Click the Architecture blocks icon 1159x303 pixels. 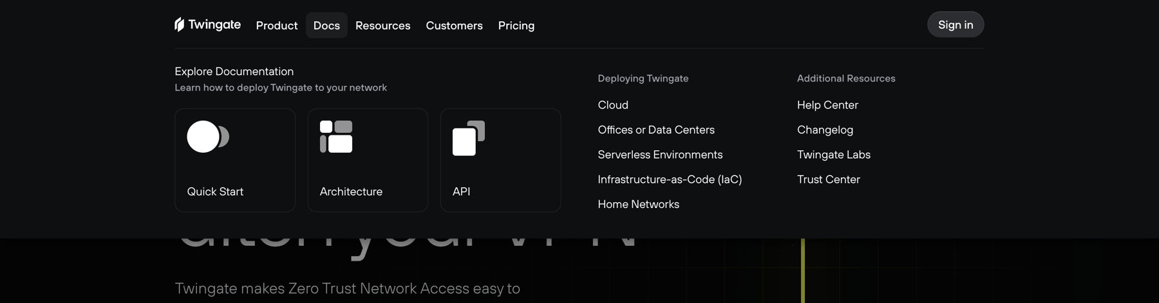[336, 137]
